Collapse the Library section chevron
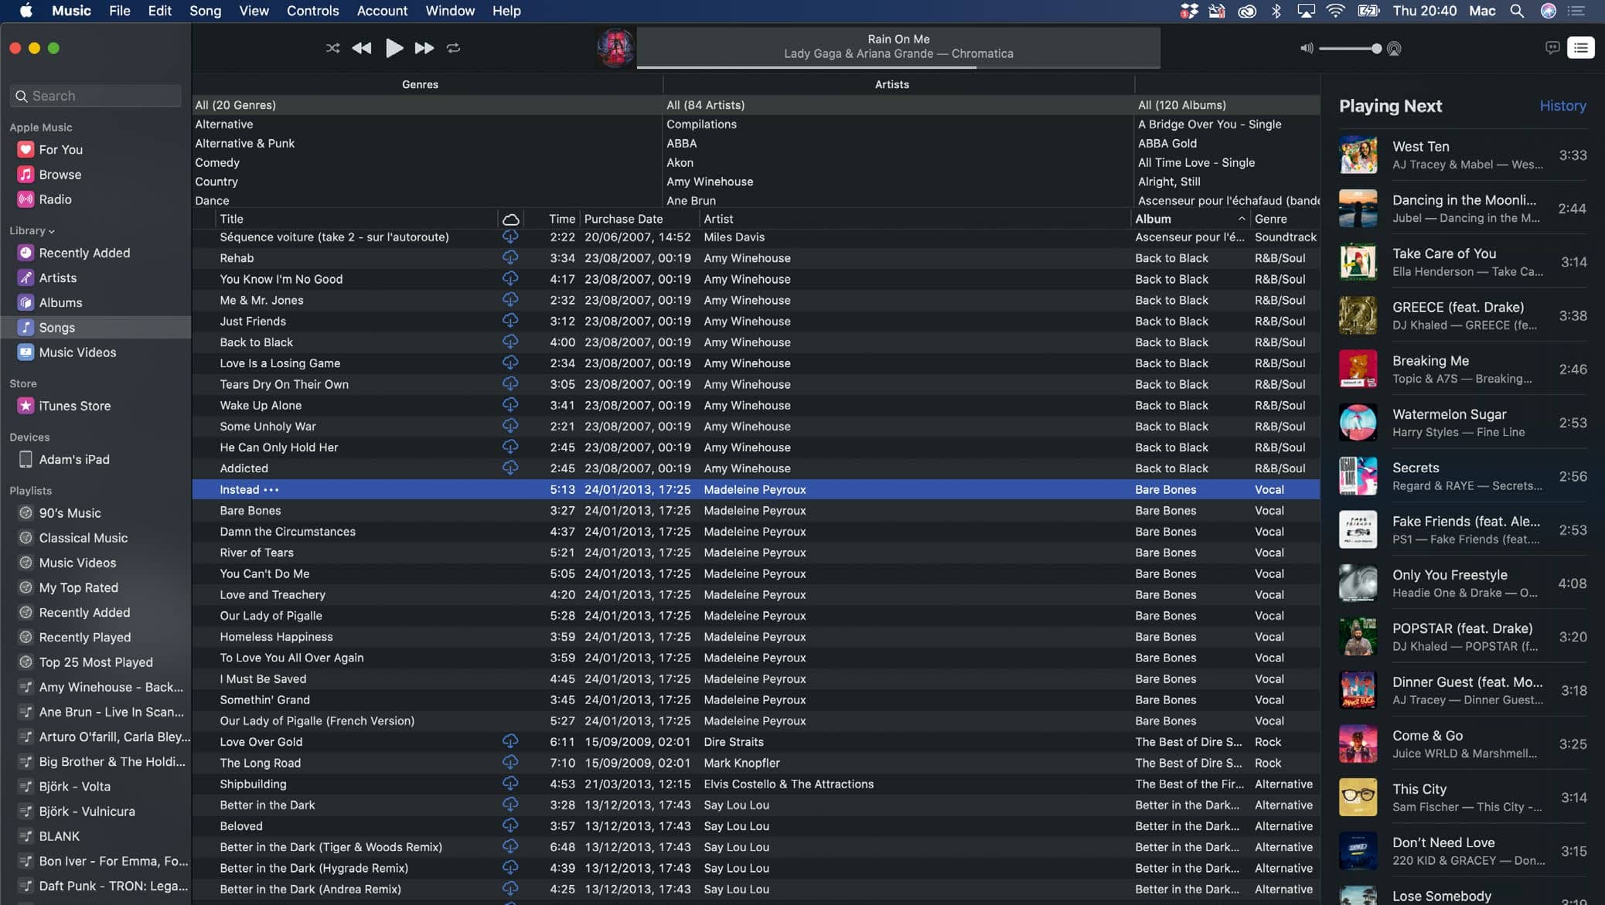Image resolution: width=1605 pixels, height=905 pixels. click(51, 231)
